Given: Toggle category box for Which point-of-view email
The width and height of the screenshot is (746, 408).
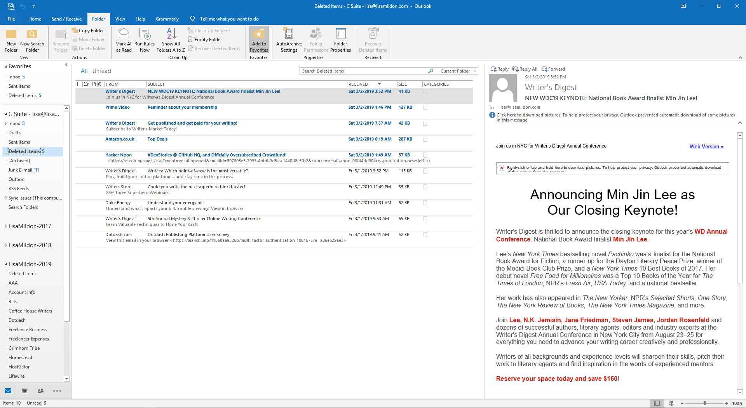Looking at the screenshot, I should 425,171.
